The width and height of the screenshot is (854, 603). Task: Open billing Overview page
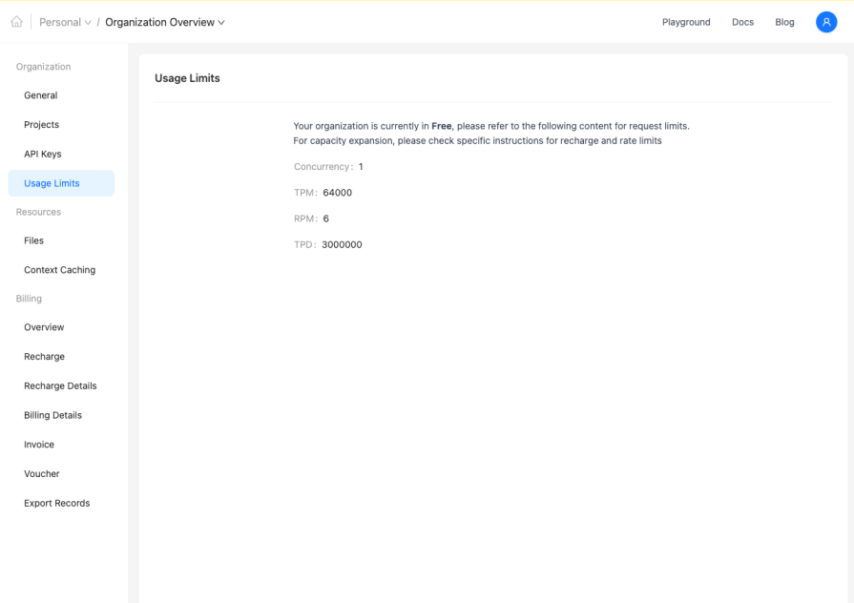tap(61, 327)
